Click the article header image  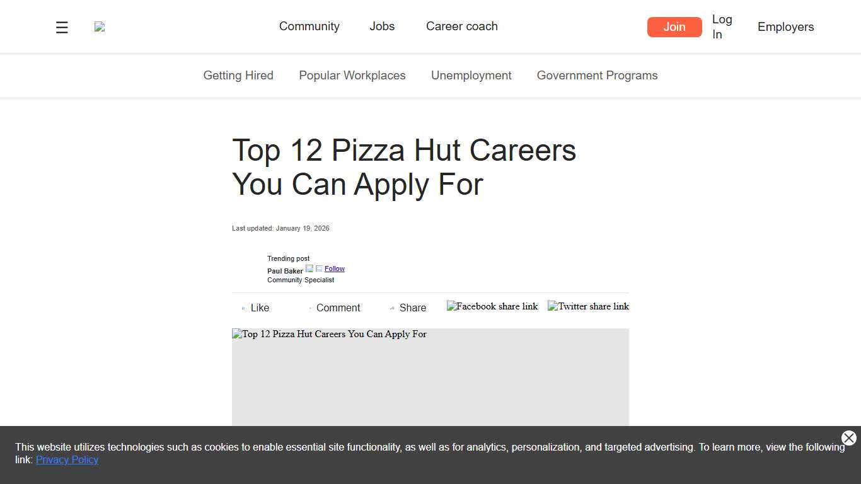[x=430, y=378]
